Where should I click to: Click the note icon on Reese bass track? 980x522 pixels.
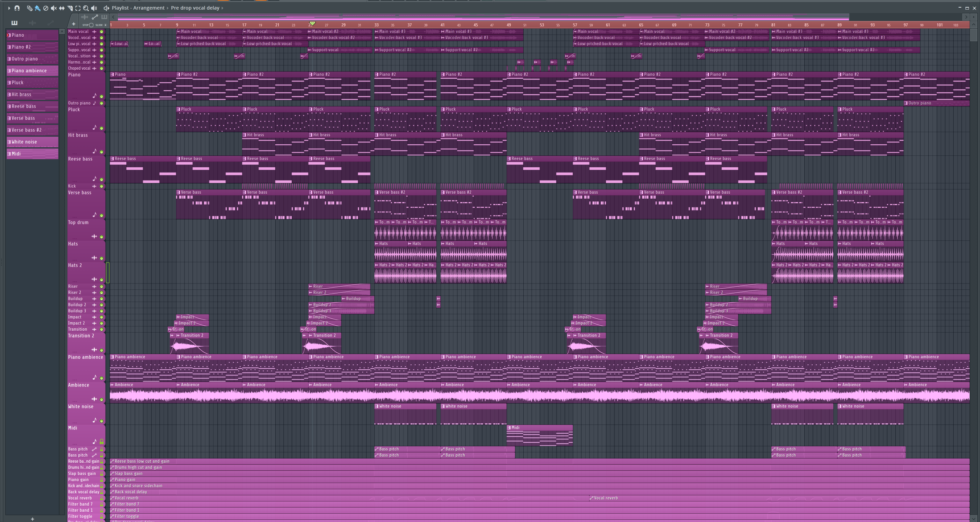coord(95,179)
